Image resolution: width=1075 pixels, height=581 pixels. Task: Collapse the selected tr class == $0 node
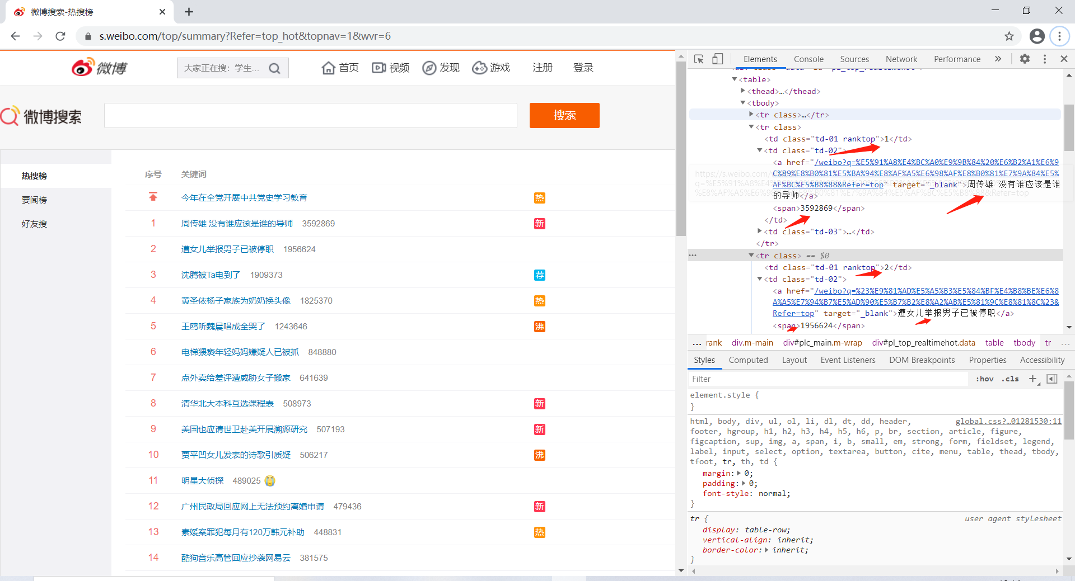(x=751, y=256)
